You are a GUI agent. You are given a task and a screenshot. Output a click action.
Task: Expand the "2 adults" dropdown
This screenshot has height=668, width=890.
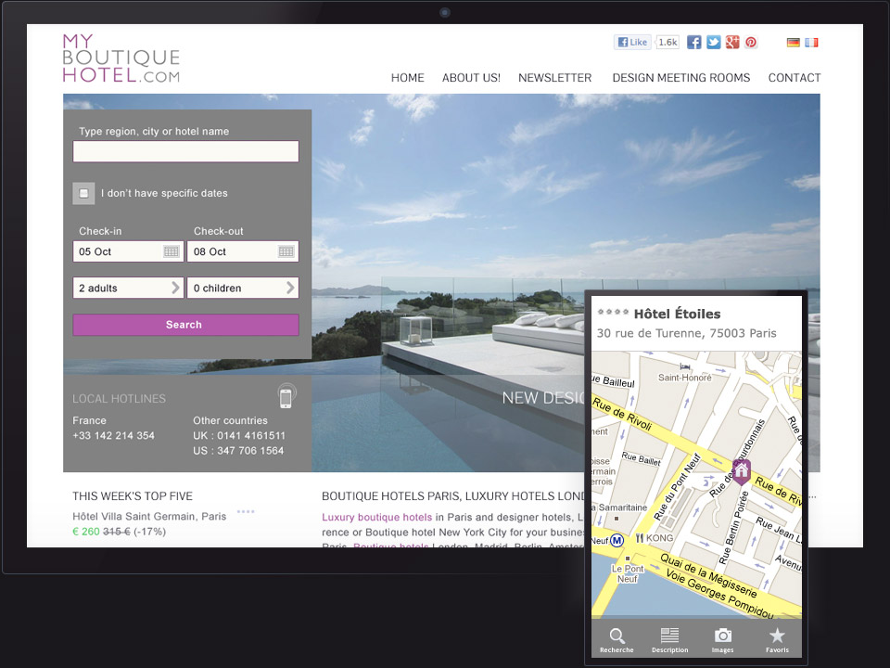click(128, 288)
